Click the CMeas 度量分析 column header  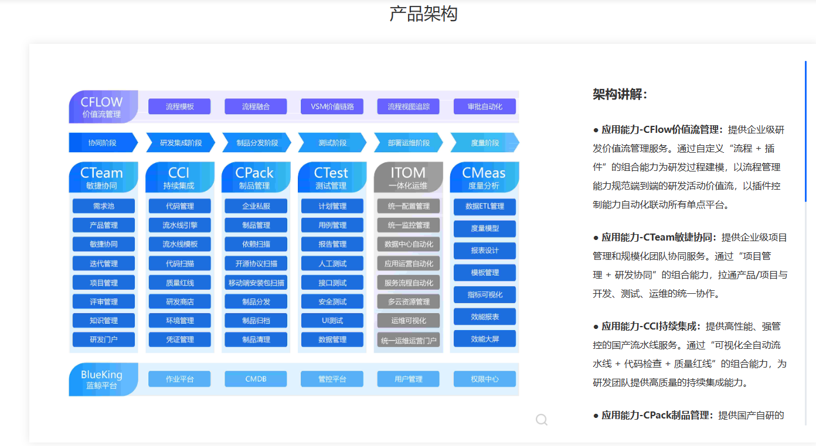point(485,177)
